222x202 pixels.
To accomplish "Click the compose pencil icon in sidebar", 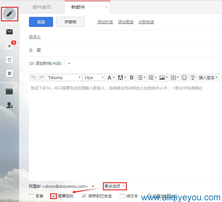I will 9,14.
